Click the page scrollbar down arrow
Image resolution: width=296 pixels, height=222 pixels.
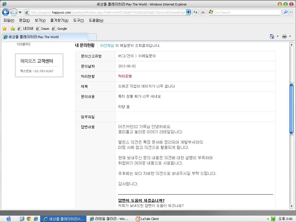coord(291,206)
